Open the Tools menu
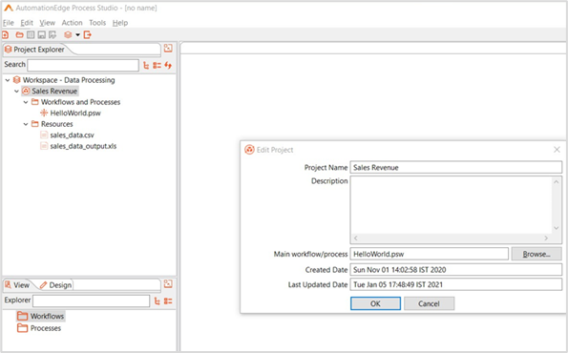The width and height of the screenshot is (568, 353). click(x=97, y=23)
